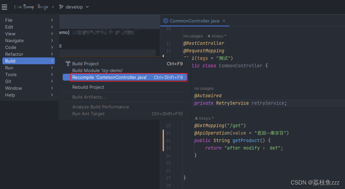Click the getProduct method name

tap(246, 140)
